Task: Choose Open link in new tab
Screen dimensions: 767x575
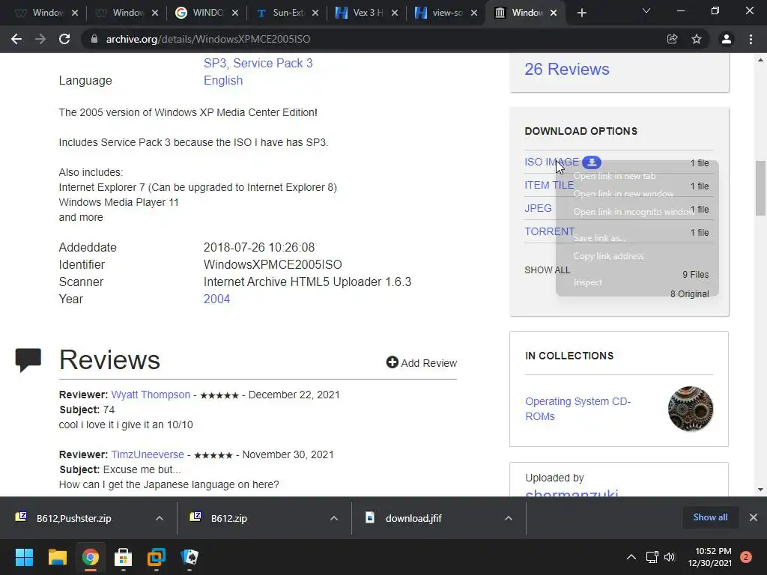Action: pos(614,176)
